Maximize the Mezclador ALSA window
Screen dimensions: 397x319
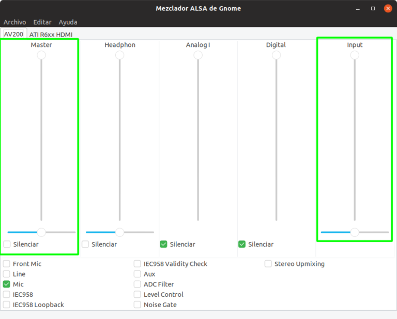tap(373, 9)
